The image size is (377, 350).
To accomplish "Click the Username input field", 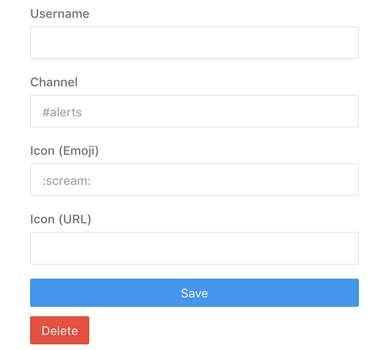I will click(194, 43).
